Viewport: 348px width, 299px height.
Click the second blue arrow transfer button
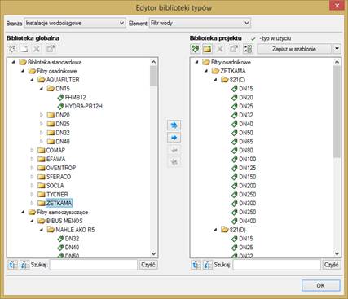tap(174, 138)
